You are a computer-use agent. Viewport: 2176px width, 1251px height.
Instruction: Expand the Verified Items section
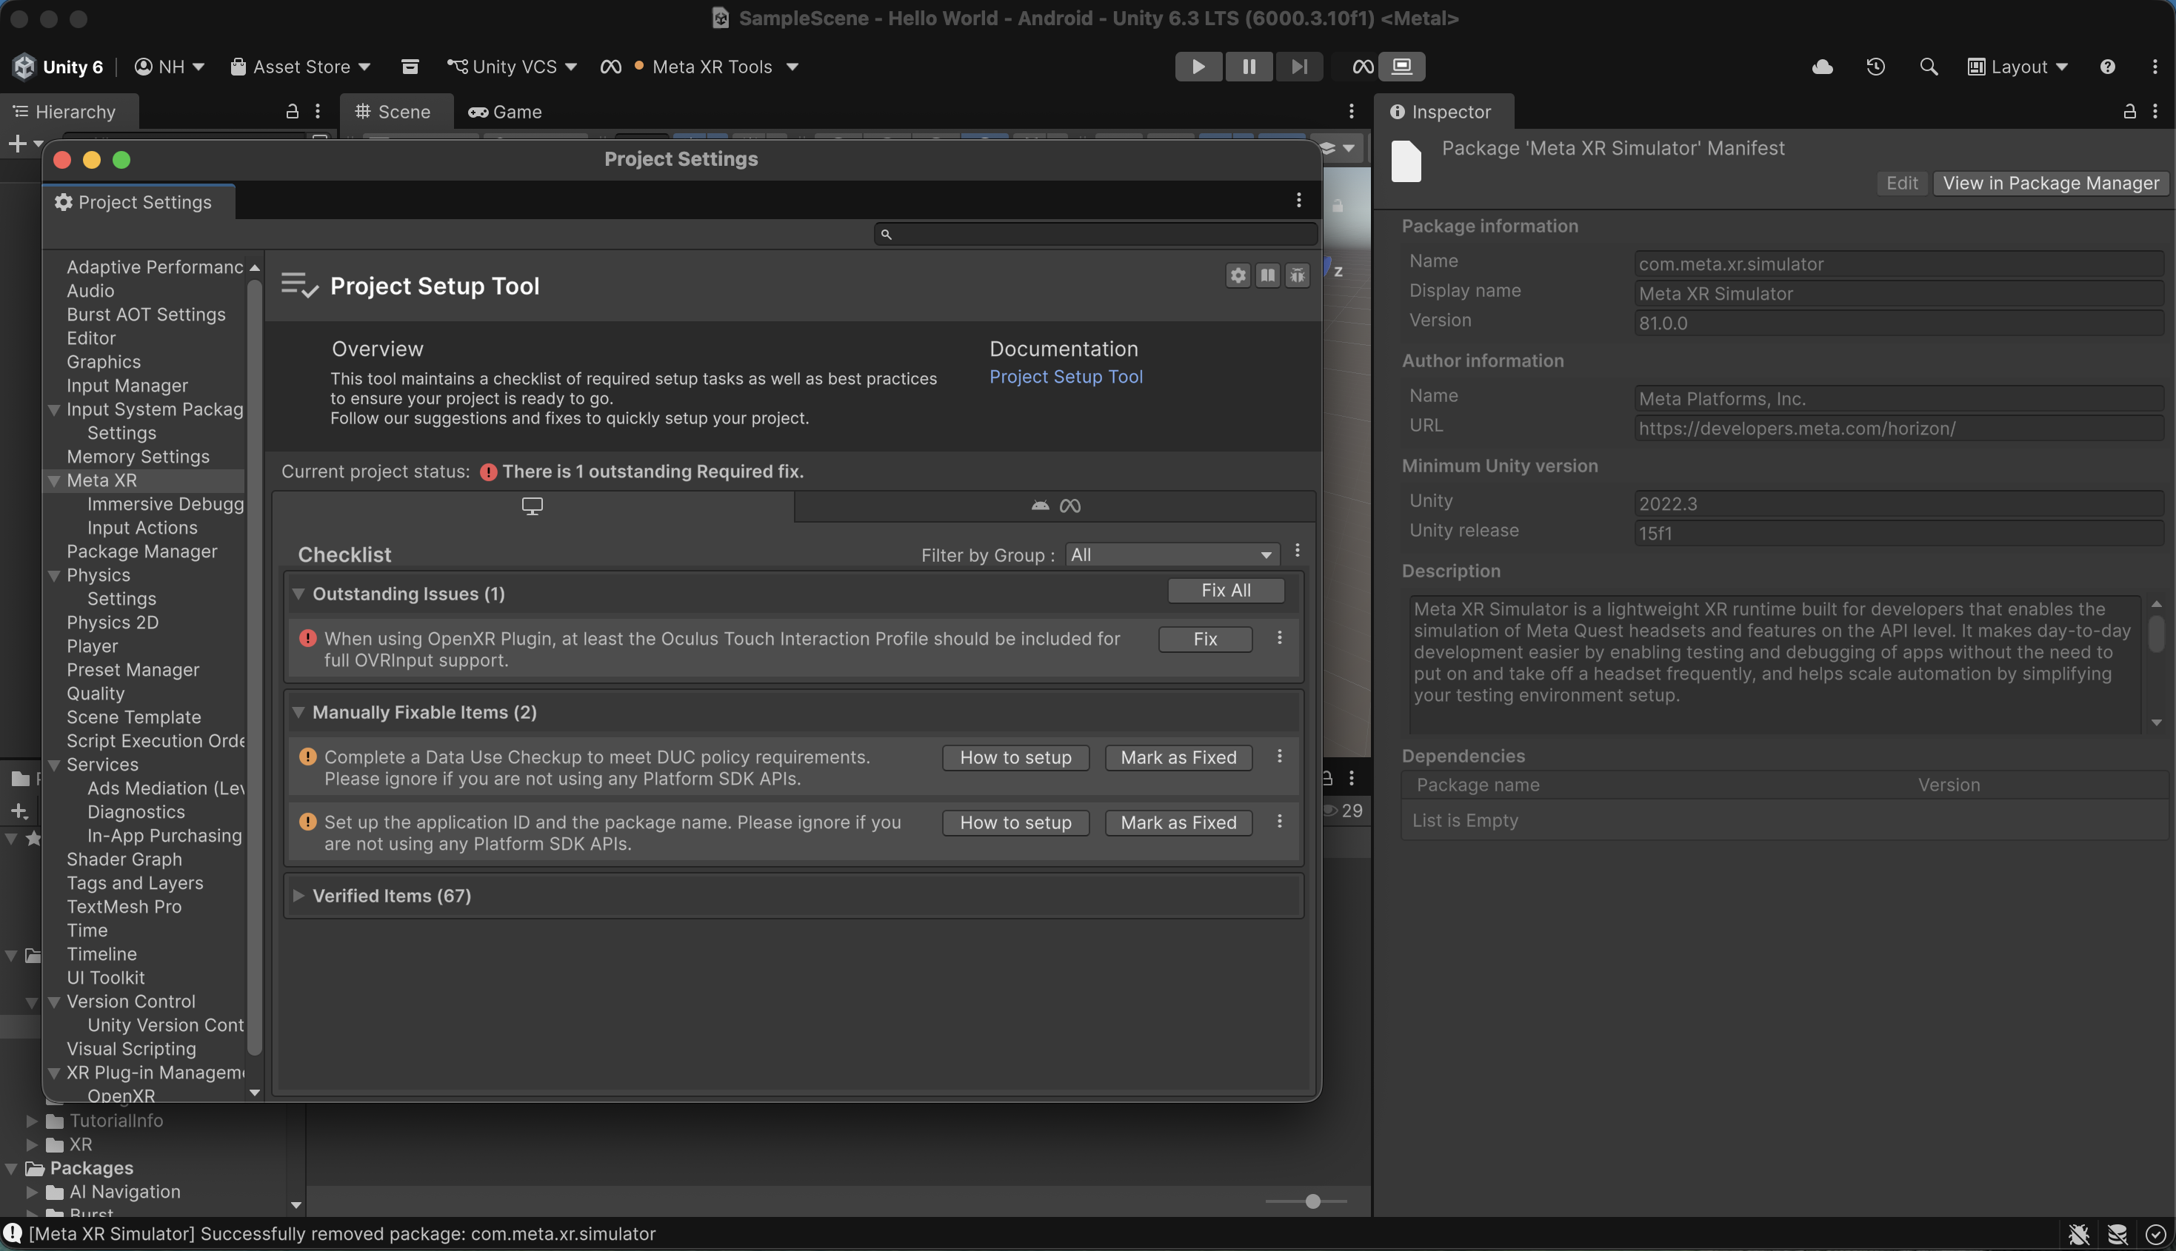point(298,895)
